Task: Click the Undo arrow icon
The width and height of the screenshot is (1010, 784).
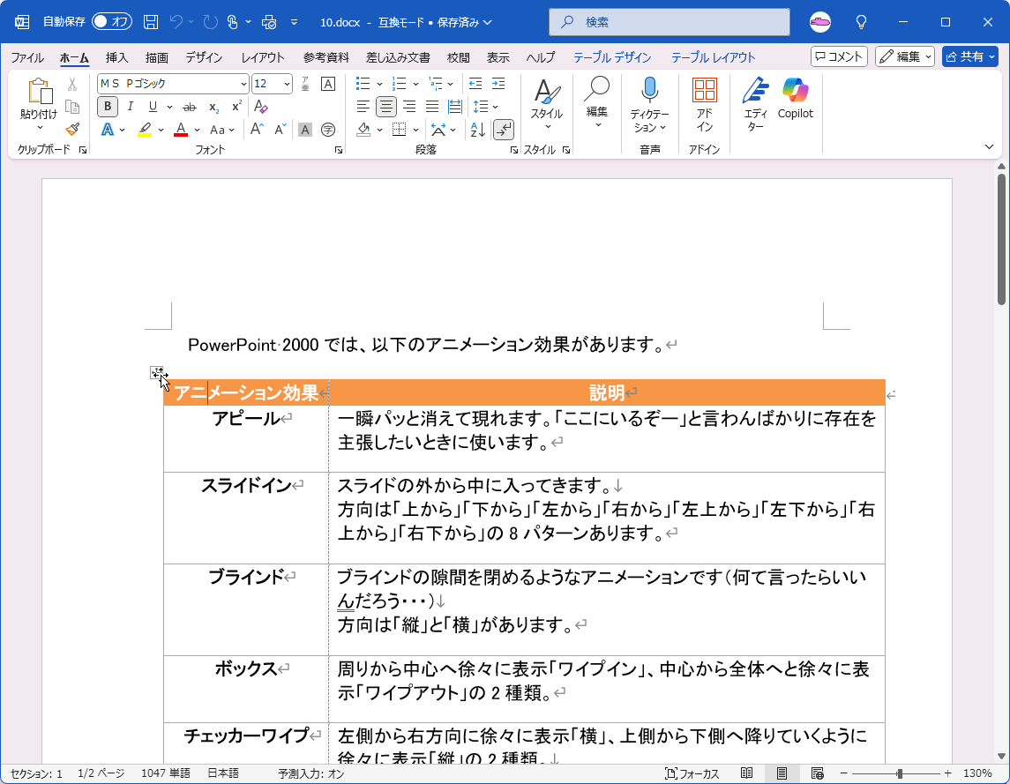Action: (x=176, y=22)
